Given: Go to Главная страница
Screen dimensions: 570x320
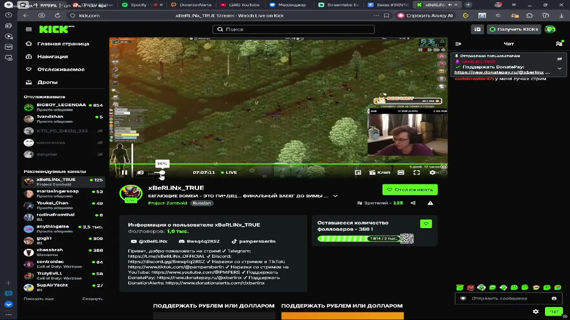Looking at the screenshot, I should 63,44.
